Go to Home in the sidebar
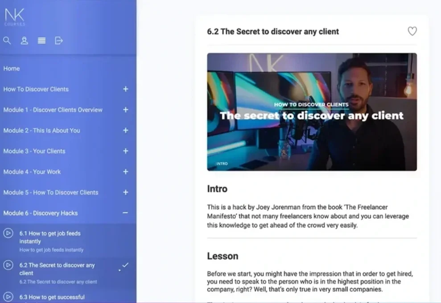Image resolution: width=441 pixels, height=303 pixels. [12, 68]
